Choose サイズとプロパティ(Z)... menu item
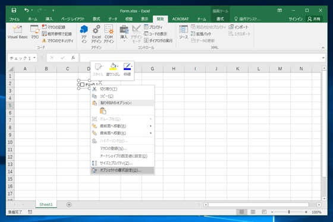The image size is (333, 222). click(x=122, y=163)
